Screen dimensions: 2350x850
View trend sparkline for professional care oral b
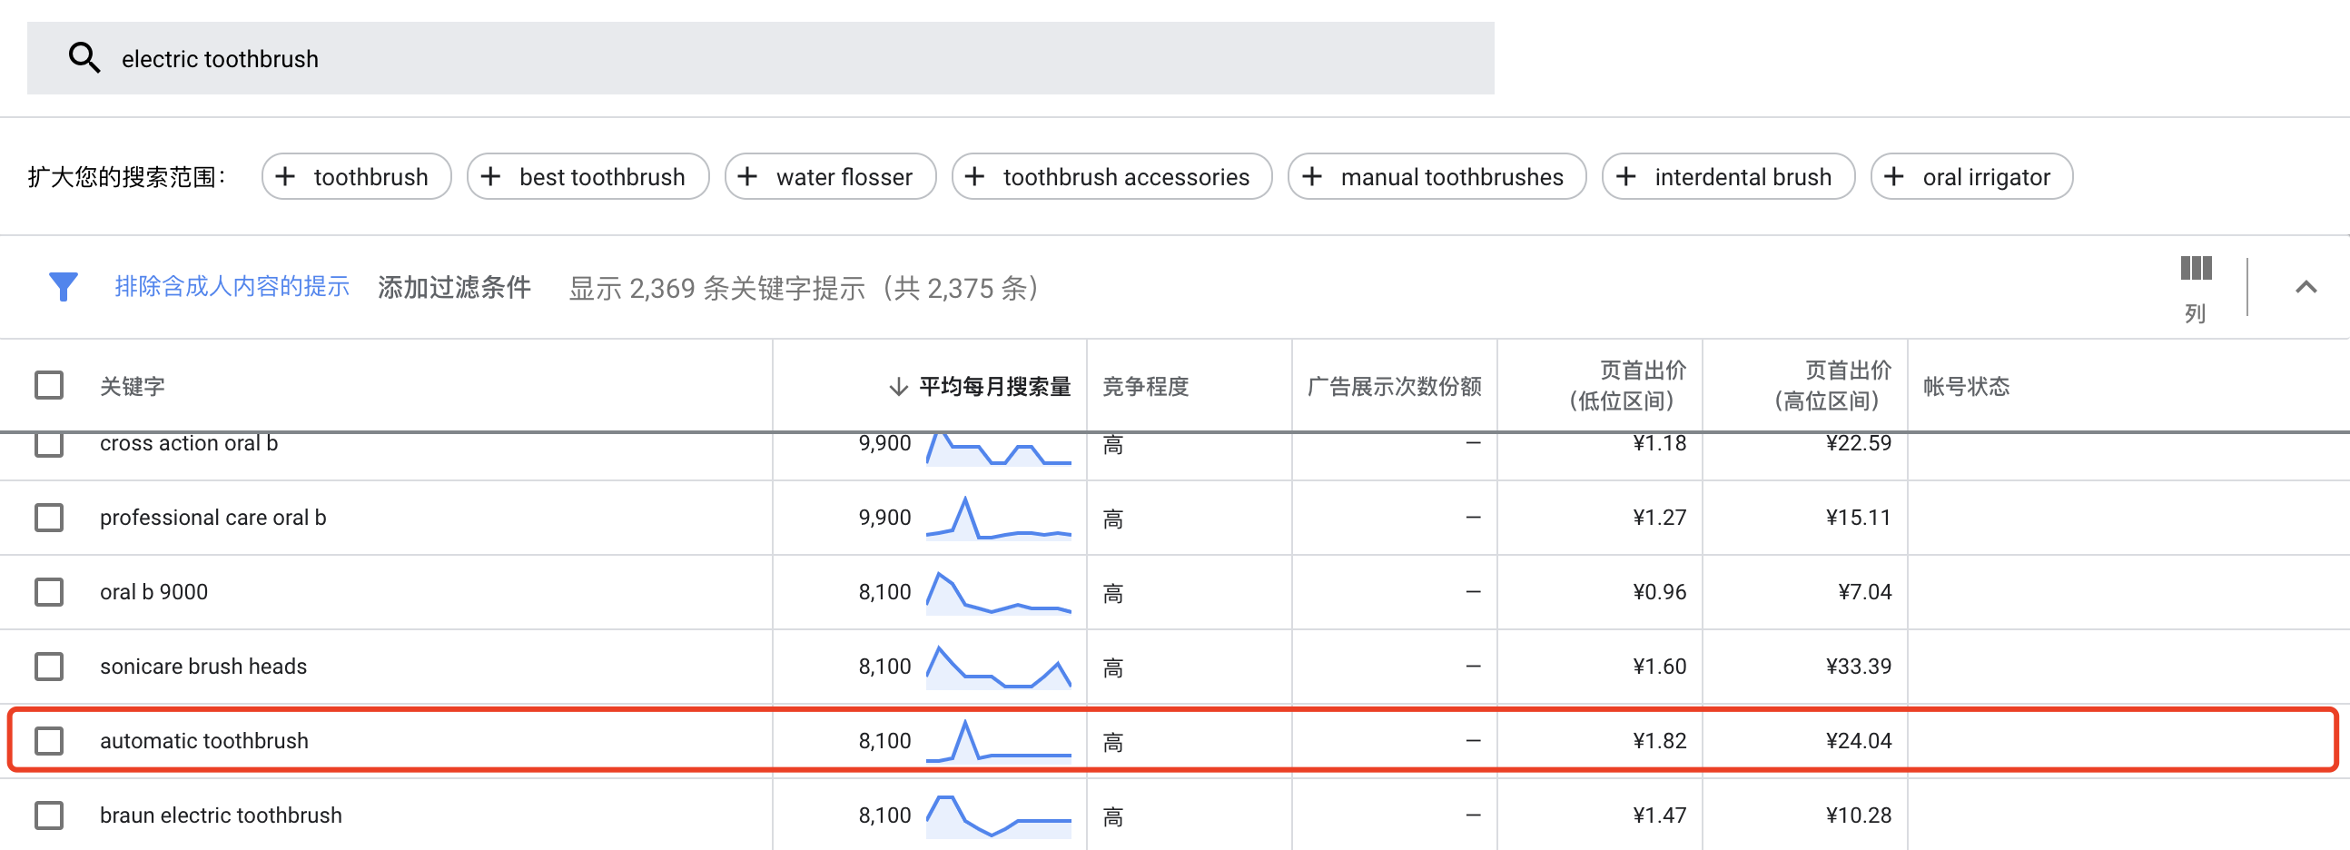coord(998,518)
